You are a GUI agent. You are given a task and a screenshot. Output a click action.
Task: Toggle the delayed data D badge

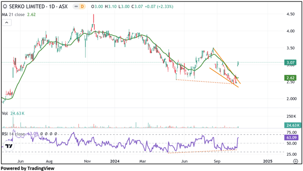(x=82, y=6)
